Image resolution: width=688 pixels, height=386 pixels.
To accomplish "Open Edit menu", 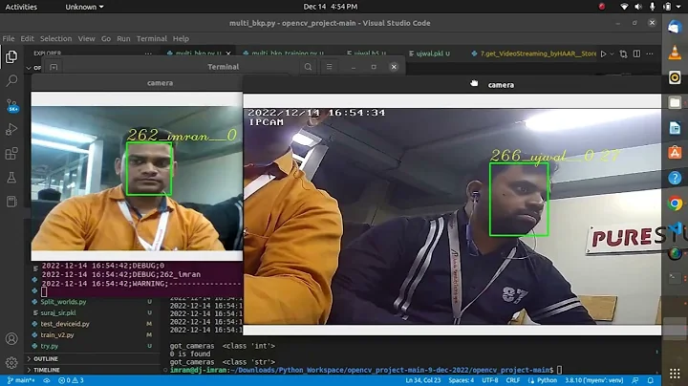I will click(x=27, y=38).
